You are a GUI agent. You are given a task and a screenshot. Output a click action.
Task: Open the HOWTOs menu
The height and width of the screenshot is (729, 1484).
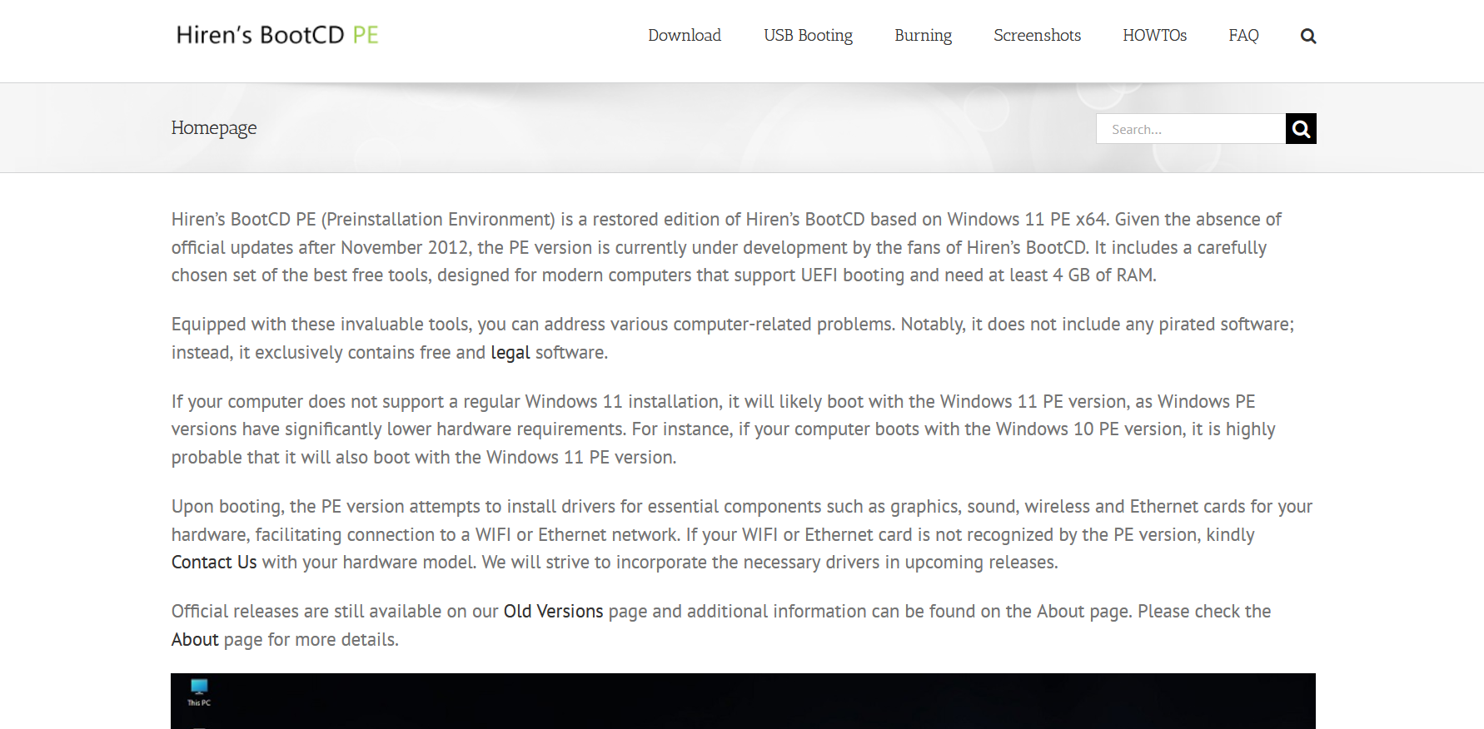tap(1154, 35)
